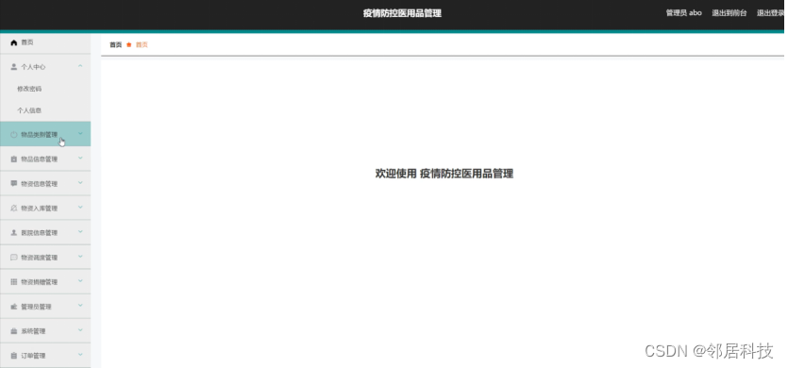
Task: Open the 修改密码 submenu item
Action: [29, 89]
